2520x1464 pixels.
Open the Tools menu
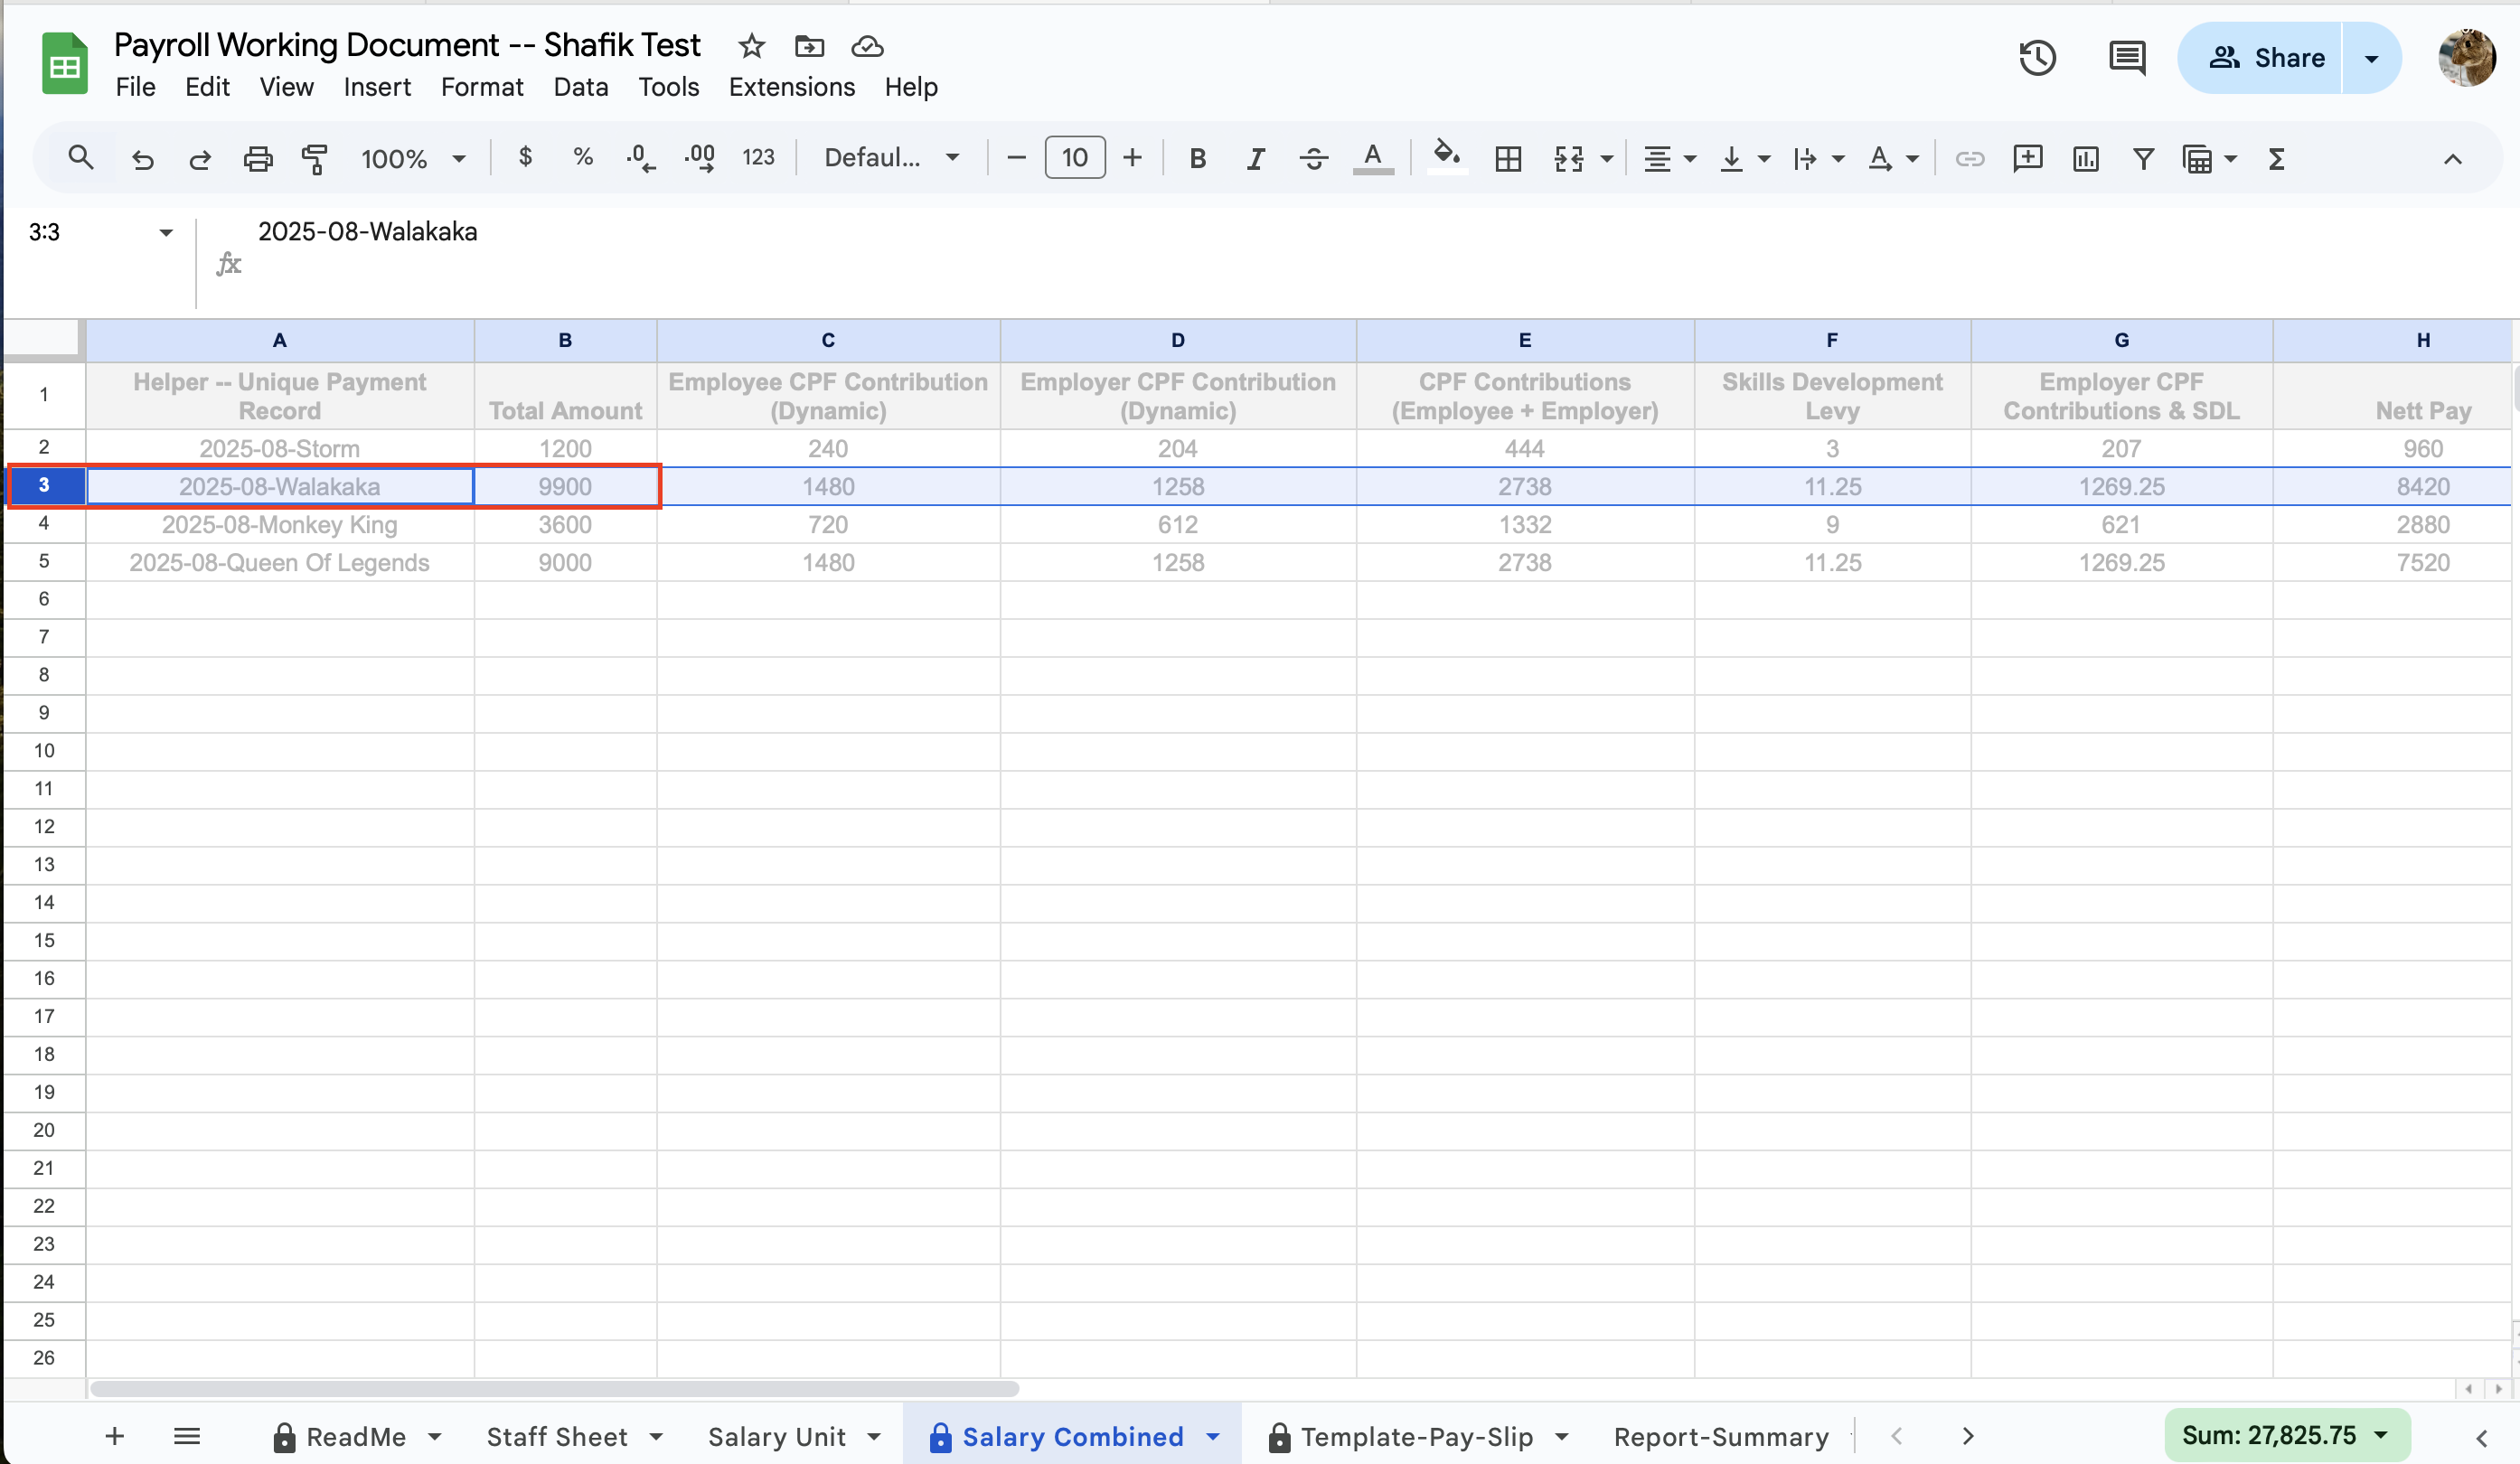point(668,87)
